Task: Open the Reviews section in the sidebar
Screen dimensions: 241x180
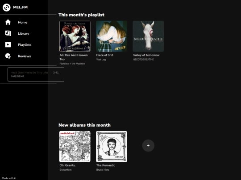Action: coord(24,56)
